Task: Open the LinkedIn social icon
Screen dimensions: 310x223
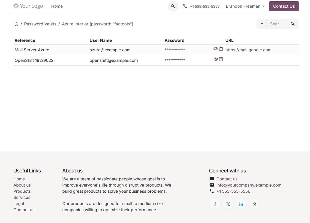Action: (241, 204)
